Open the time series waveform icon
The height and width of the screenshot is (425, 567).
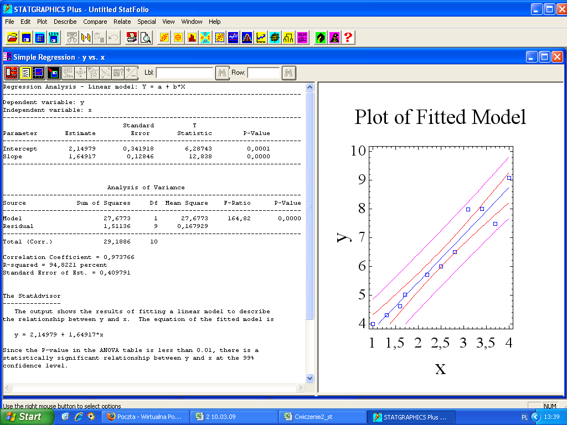click(x=233, y=38)
